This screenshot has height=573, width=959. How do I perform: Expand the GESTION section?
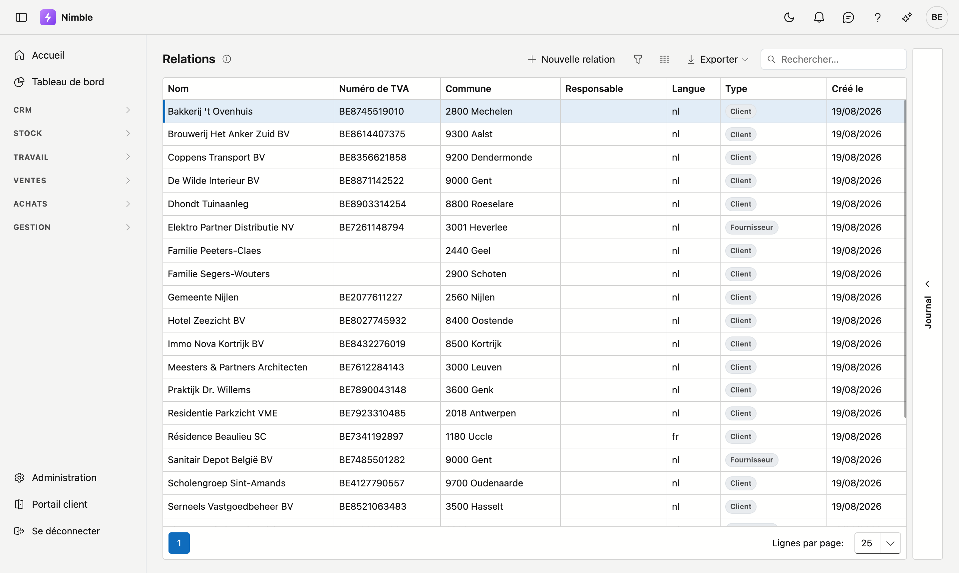pos(73,227)
